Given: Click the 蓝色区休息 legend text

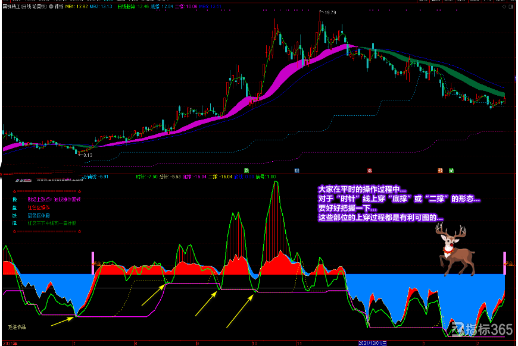Looking at the screenshot, I should [39, 215].
